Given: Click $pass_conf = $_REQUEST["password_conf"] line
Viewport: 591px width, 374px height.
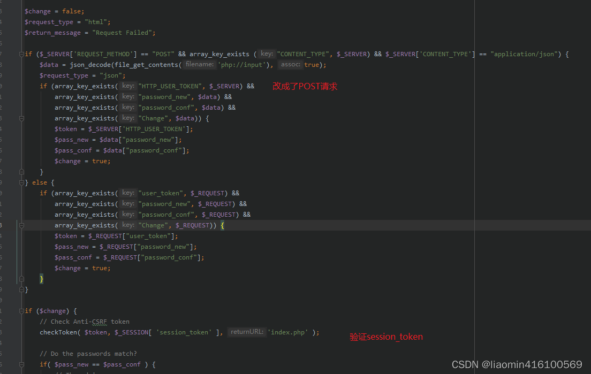Looking at the screenshot, I should tap(130, 257).
